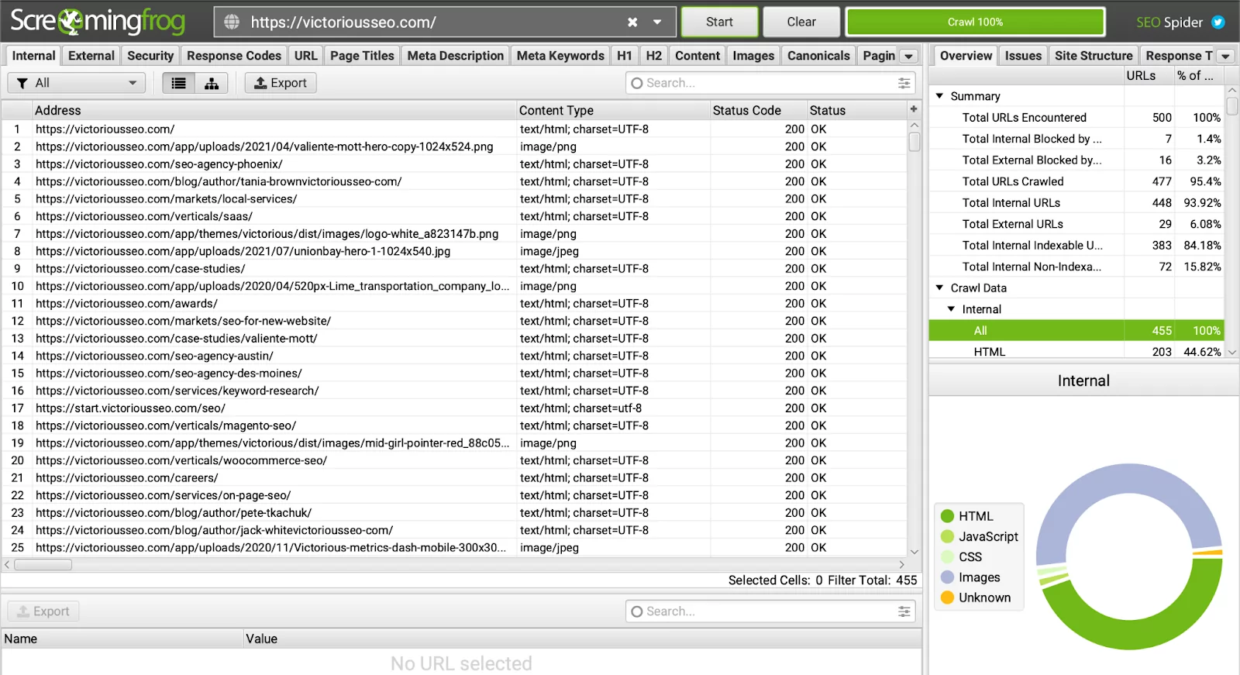Open the URL bar mode dropdown arrow
This screenshot has width=1240, height=675.
point(657,22)
